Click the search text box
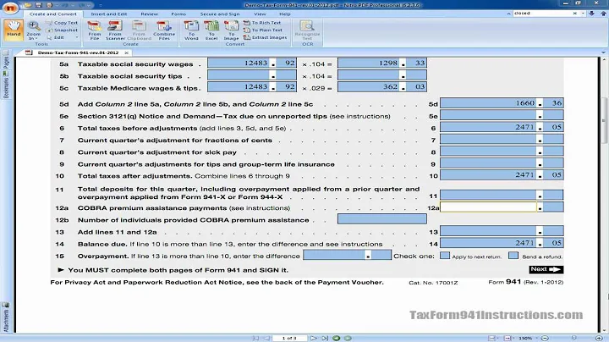Viewport: 609px width, 342px height. (x=542, y=14)
